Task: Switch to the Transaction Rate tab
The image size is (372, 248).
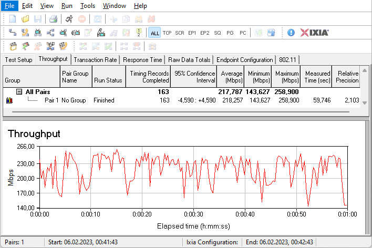Action: (x=95, y=60)
